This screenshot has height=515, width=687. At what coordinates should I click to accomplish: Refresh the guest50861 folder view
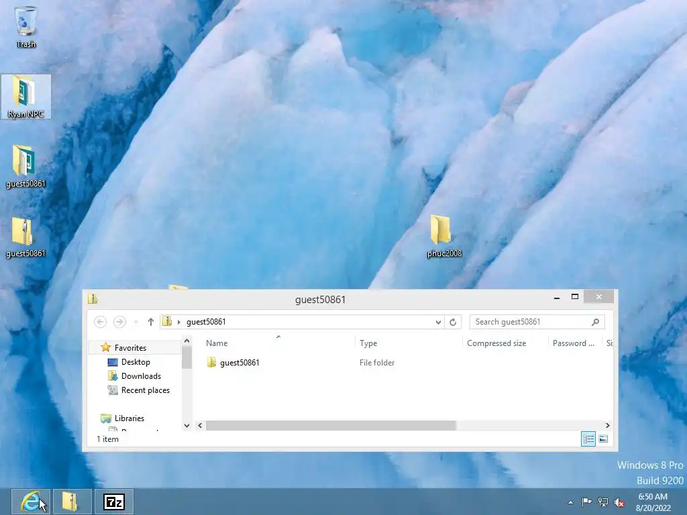453,322
